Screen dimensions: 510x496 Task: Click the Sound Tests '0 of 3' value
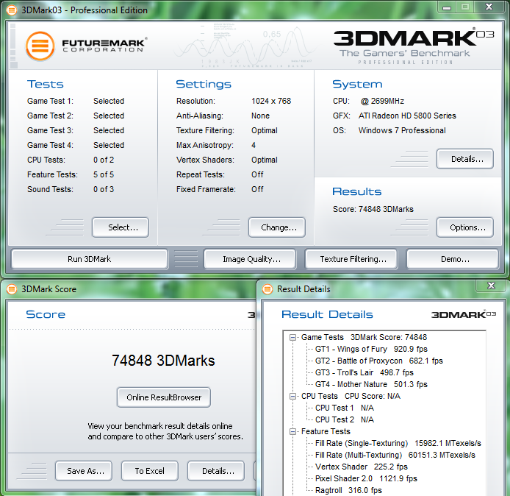point(104,189)
